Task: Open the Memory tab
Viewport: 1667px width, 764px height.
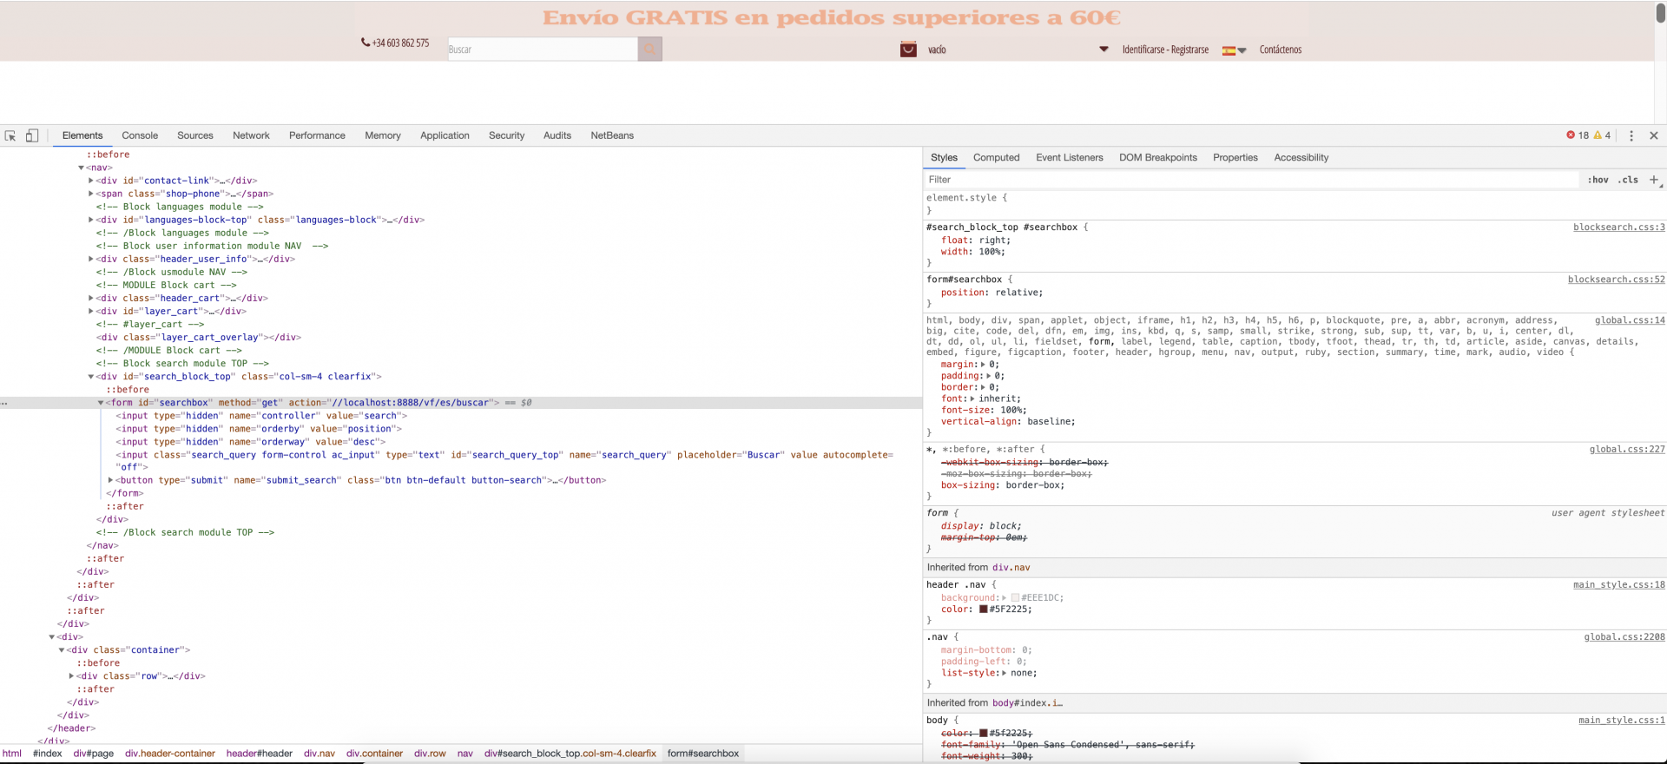Action: tap(383, 135)
